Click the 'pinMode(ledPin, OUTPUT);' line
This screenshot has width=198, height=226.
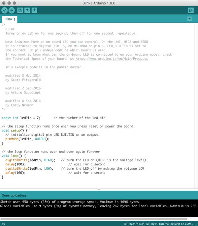pyautogui.click(x=27, y=139)
